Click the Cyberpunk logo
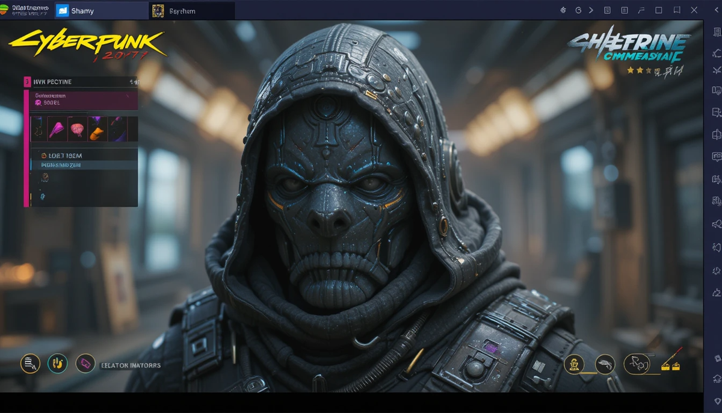Image resolution: width=722 pixels, height=413 pixels. pos(87,45)
